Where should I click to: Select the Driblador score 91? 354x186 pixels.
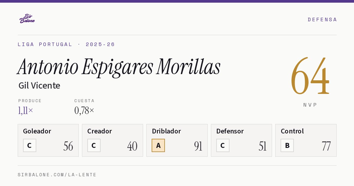pos(198,146)
